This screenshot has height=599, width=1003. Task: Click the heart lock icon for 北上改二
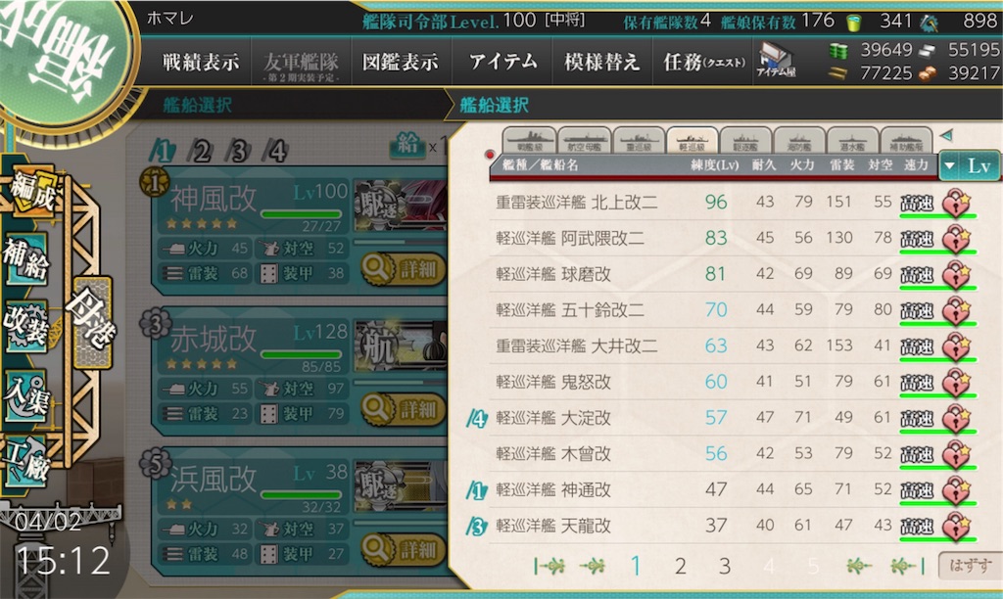pos(956,203)
